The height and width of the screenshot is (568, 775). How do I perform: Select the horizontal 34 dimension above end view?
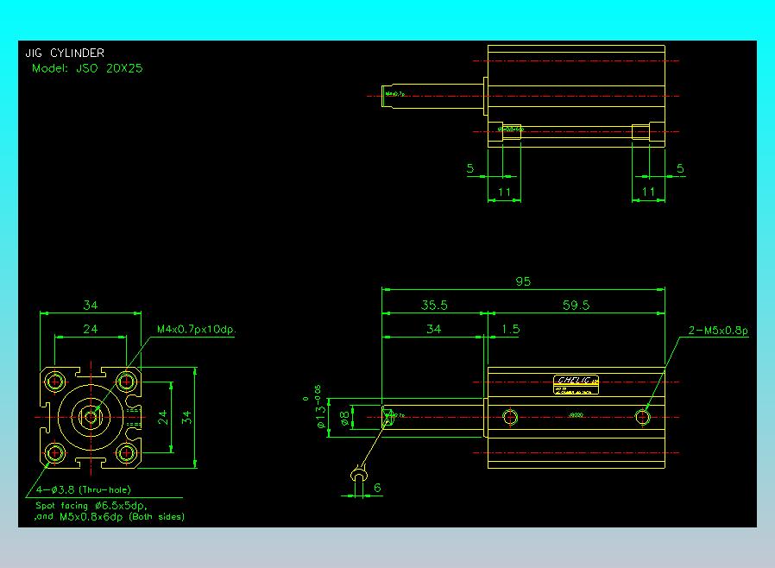[x=90, y=306]
